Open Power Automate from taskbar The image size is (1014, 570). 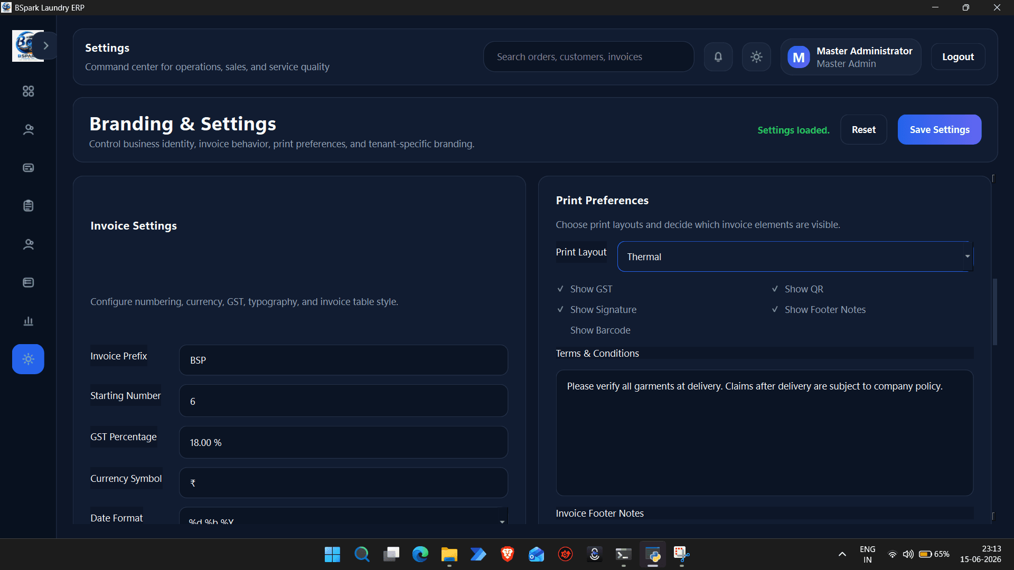click(478, 554)
